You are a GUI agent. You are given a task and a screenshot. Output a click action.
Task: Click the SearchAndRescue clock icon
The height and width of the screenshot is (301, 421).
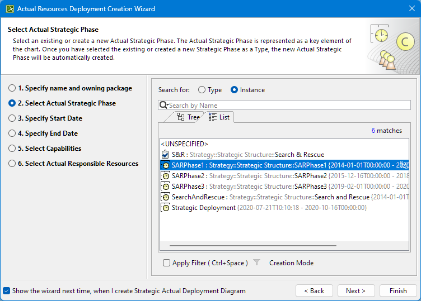click(x=165, y=197)
